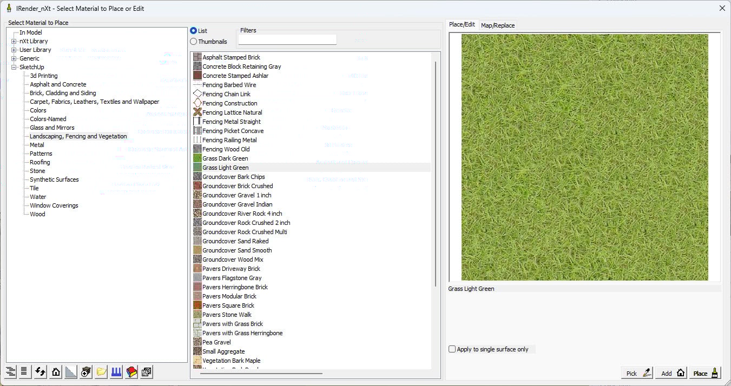Click the gray triangle icon in toolbar
731x386 pixels.
pos(71,371)
